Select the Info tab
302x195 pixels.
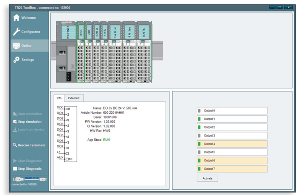pos(59,98)
